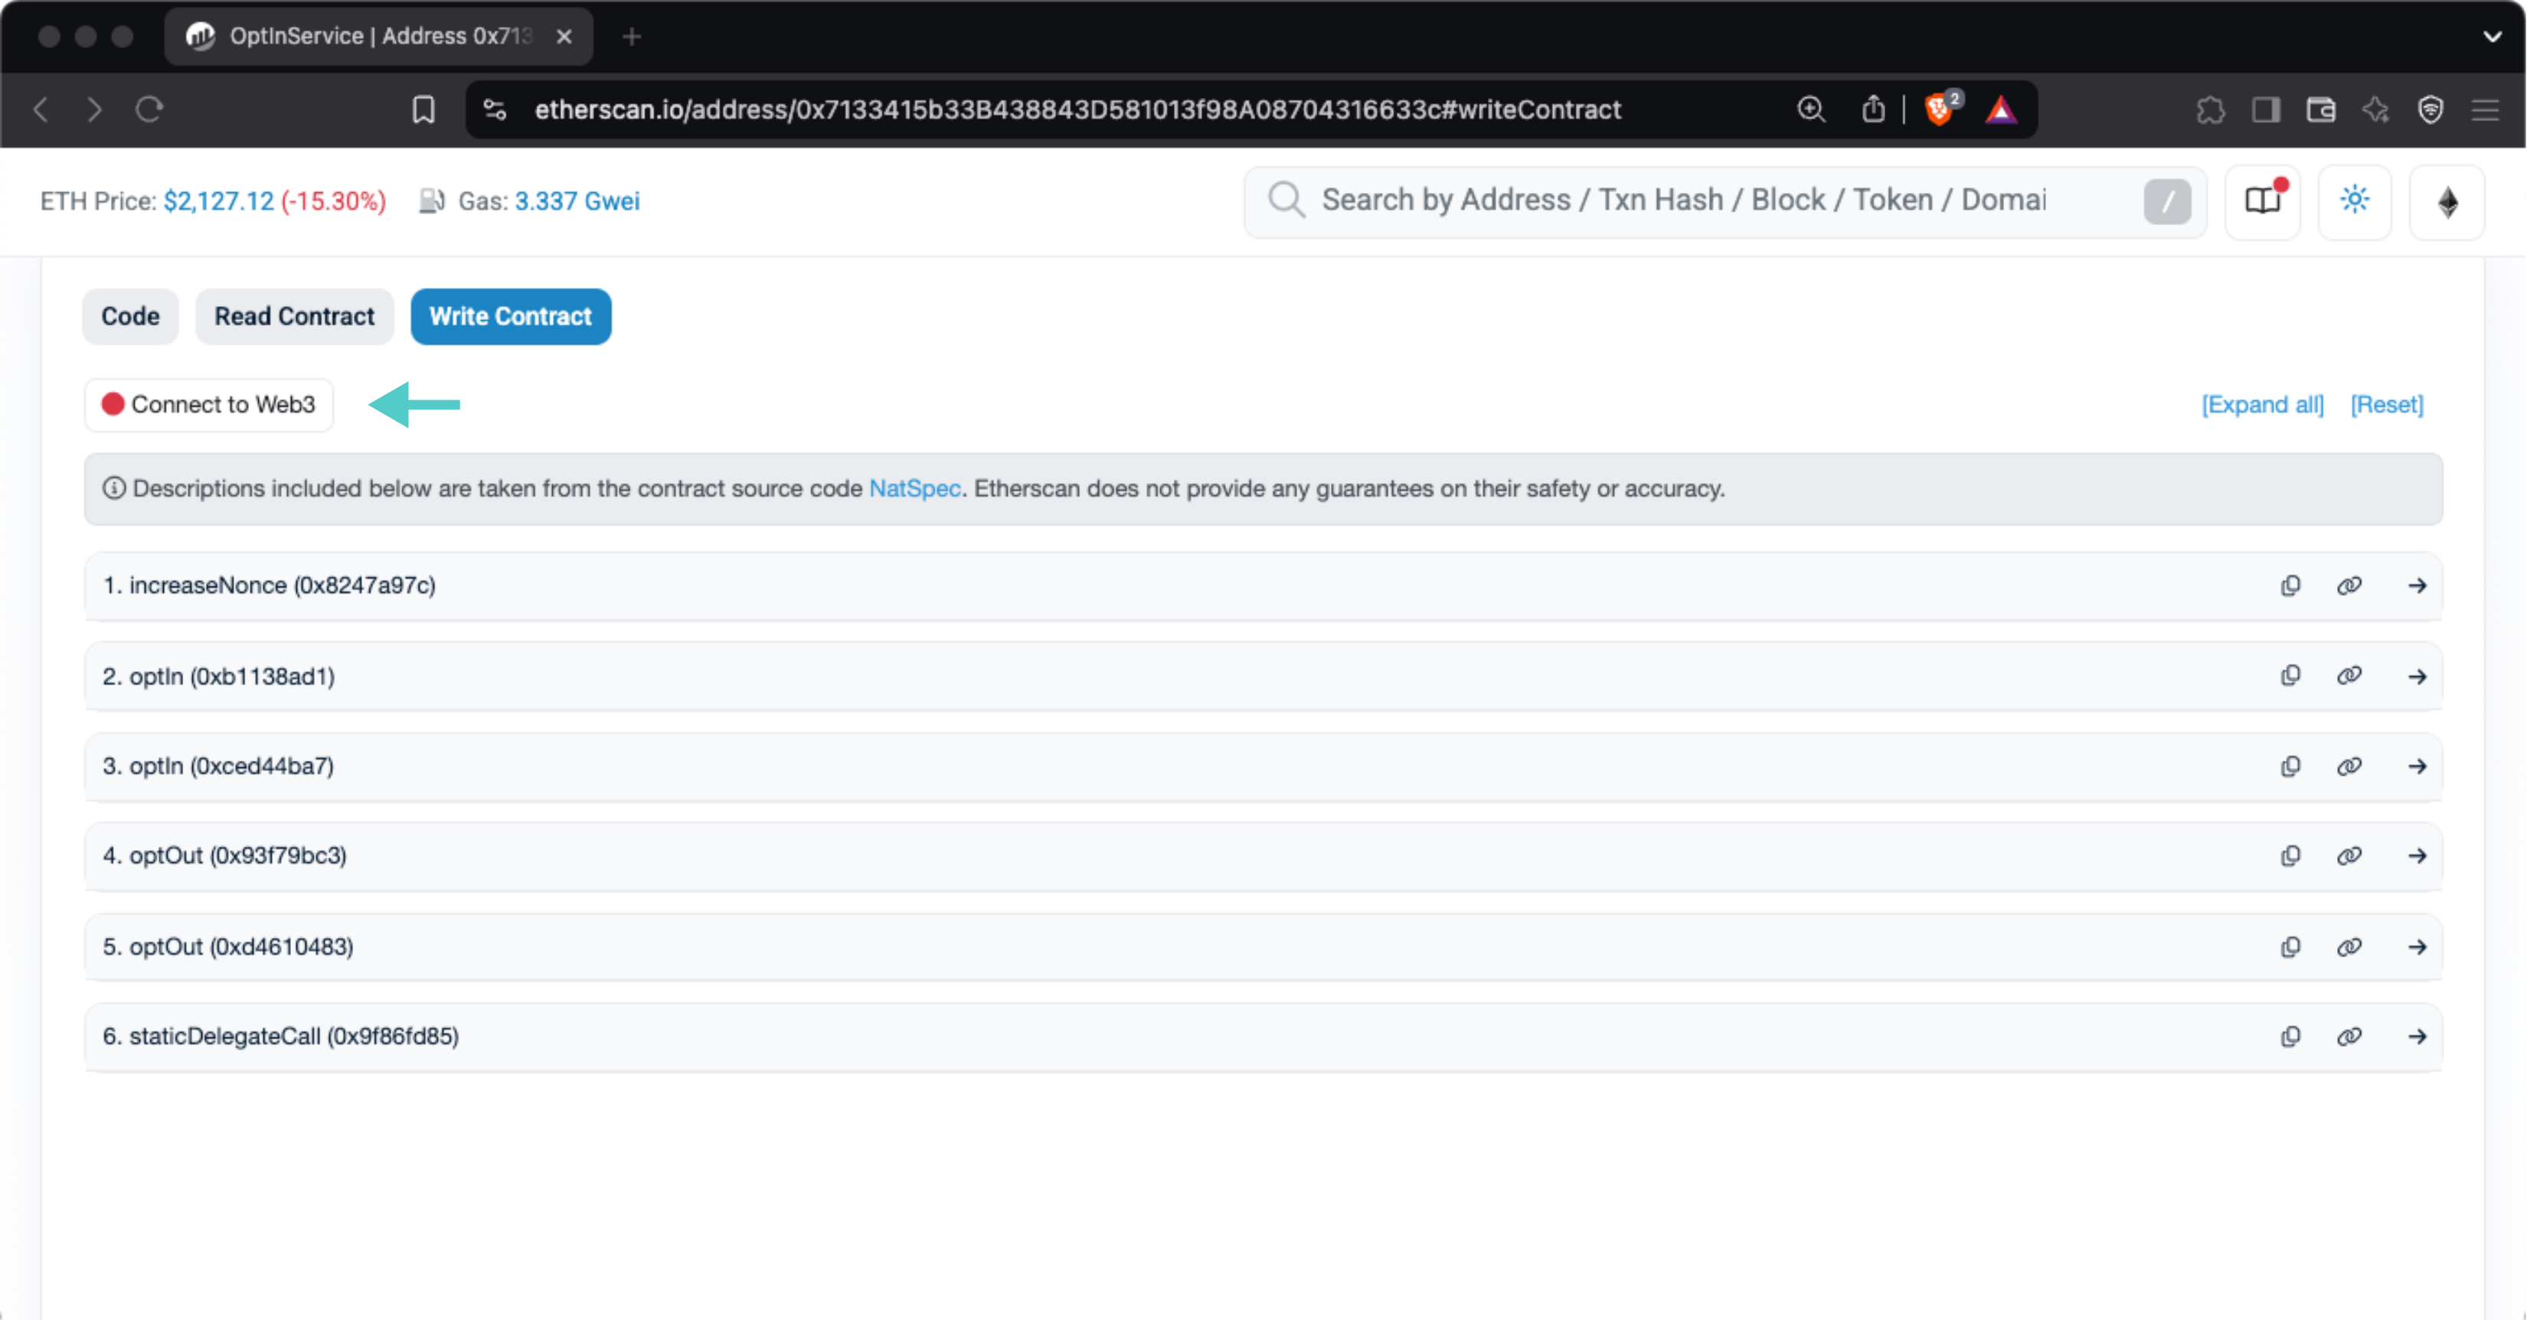
Task: Expand staticDelegateCall row arrow
Action: (x=2417, y=1037)
